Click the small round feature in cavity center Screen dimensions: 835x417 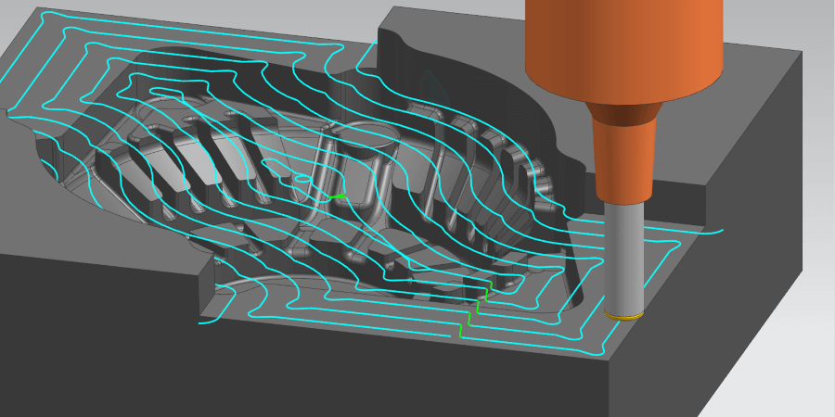click(302, 178)
